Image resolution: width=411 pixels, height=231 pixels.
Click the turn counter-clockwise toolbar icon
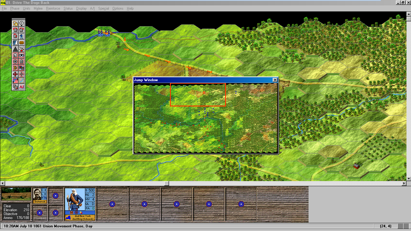tap(15, 30)
